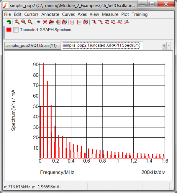Open the Curves menu
The height and width of the screenshot is (193, 177).
68,14
